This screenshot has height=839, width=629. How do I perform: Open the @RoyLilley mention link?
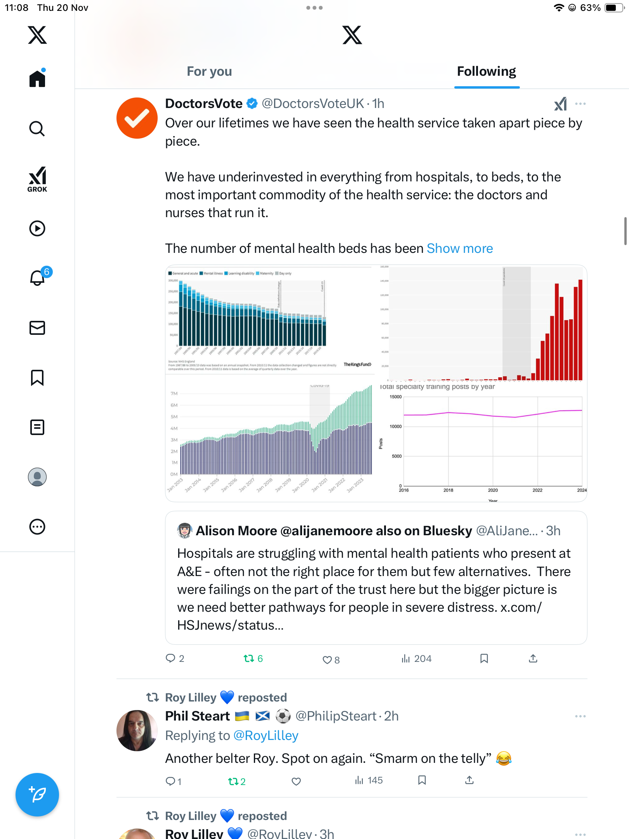click(x=266, y=736)
